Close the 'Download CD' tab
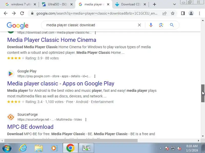Image resolution: width=205 pixels, height=153 pixels. tap(145, 4)
